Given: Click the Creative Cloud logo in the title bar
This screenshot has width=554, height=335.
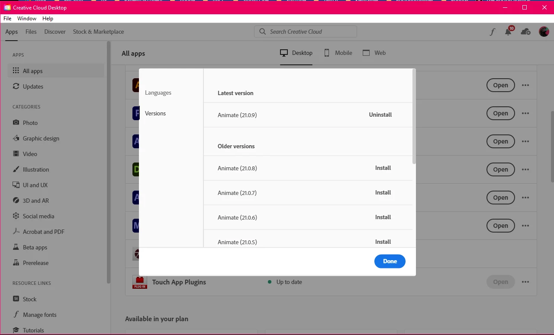Looking at the screenshot, I should coord(7,7).
